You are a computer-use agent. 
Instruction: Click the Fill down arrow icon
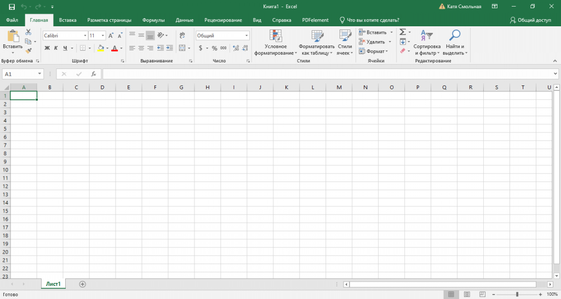coord(403,42)
